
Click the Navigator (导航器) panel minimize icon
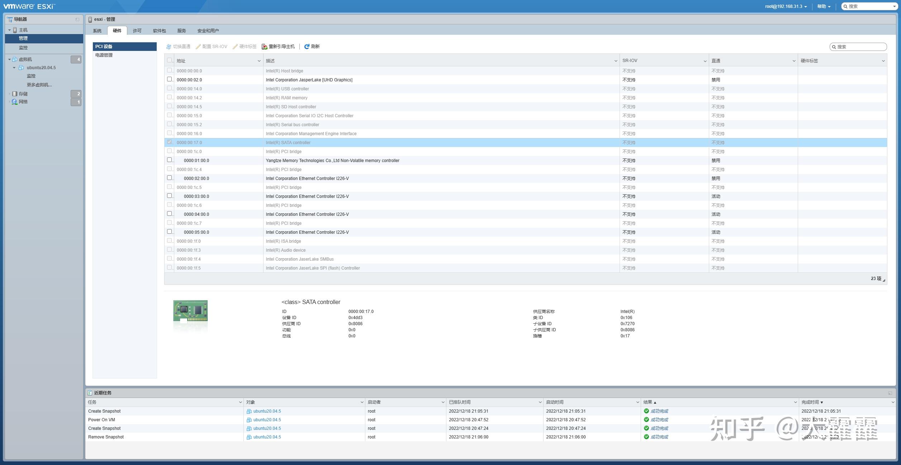(77, 19)
